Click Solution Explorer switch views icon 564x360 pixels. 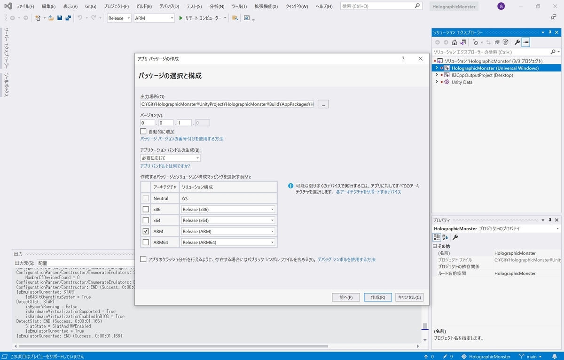(x=462, y=42)
